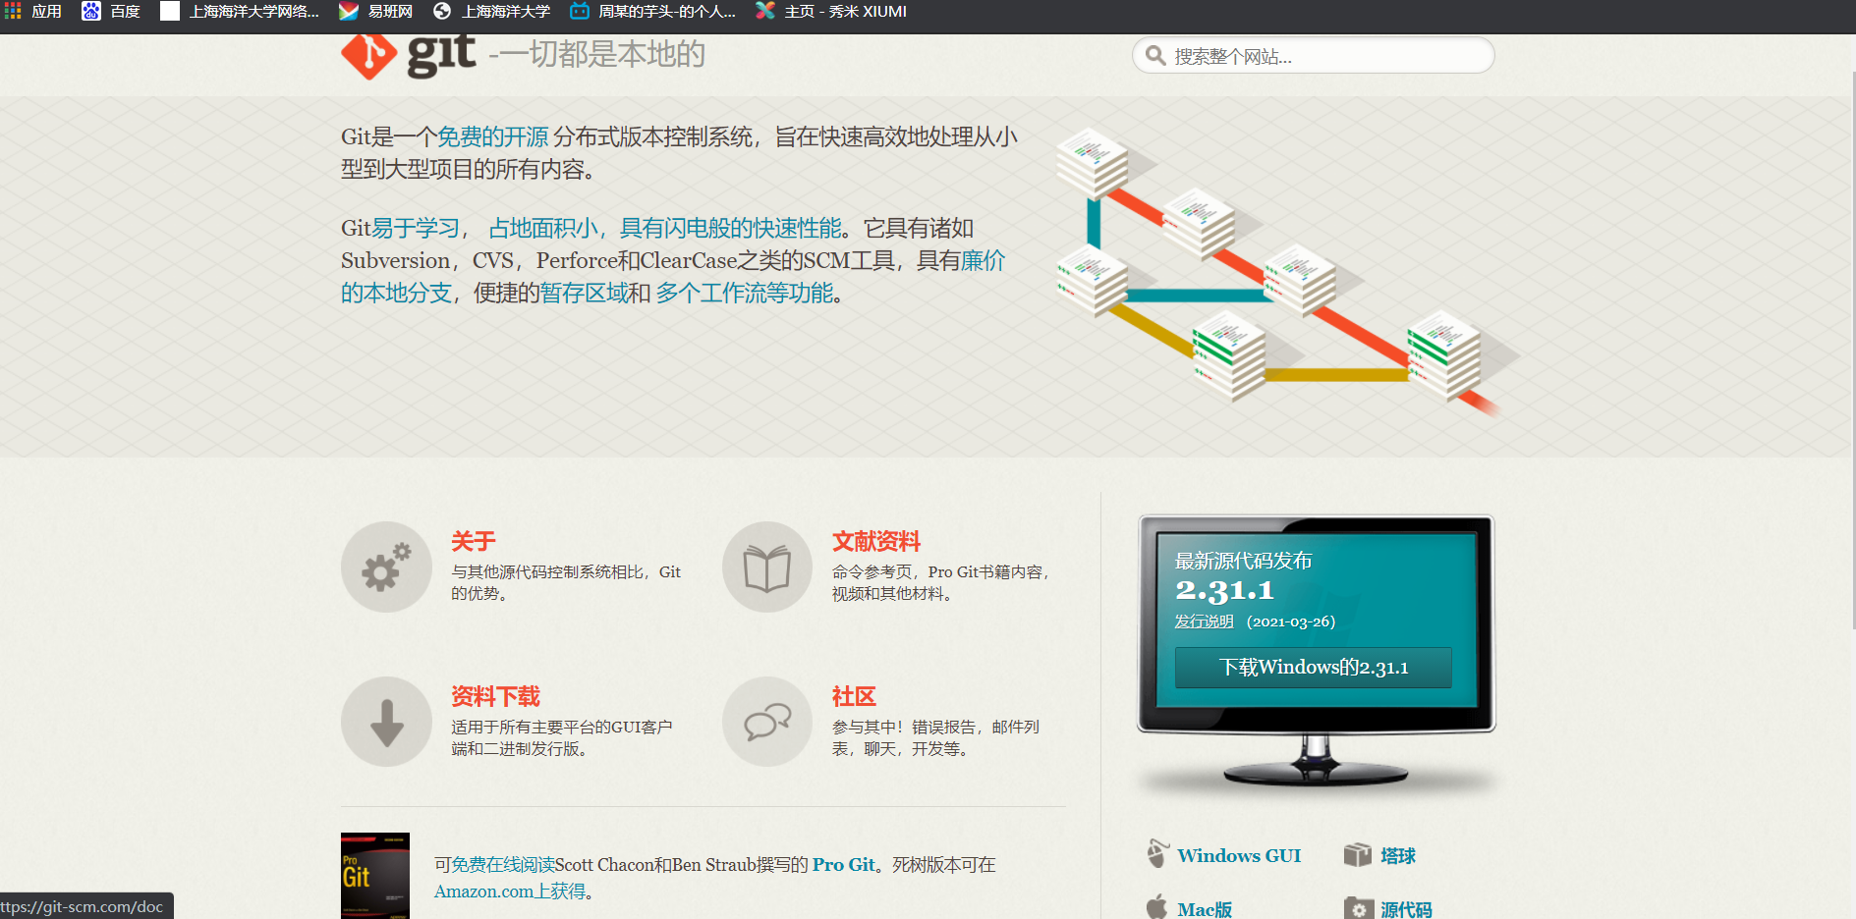Click the search field 搜索整个网站
Viewport: 1856px width, 919px height.
pyautogui.click(x=1314, y=56)
